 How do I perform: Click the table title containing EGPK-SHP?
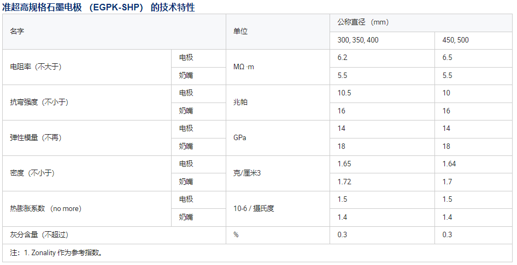point(98,7)
